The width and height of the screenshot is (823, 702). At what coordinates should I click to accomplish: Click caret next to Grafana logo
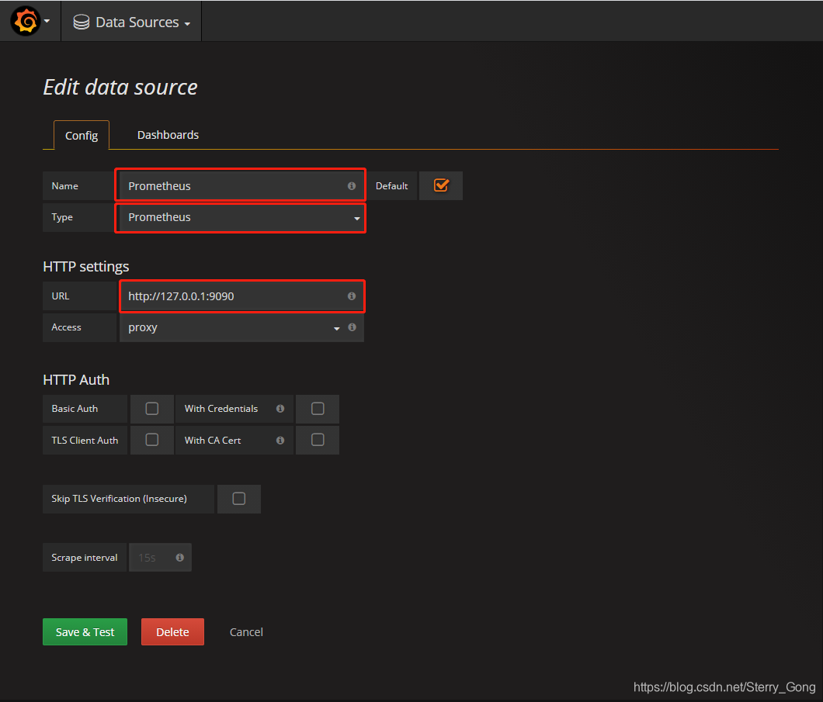pyautogui.click(x=47, y=22)
